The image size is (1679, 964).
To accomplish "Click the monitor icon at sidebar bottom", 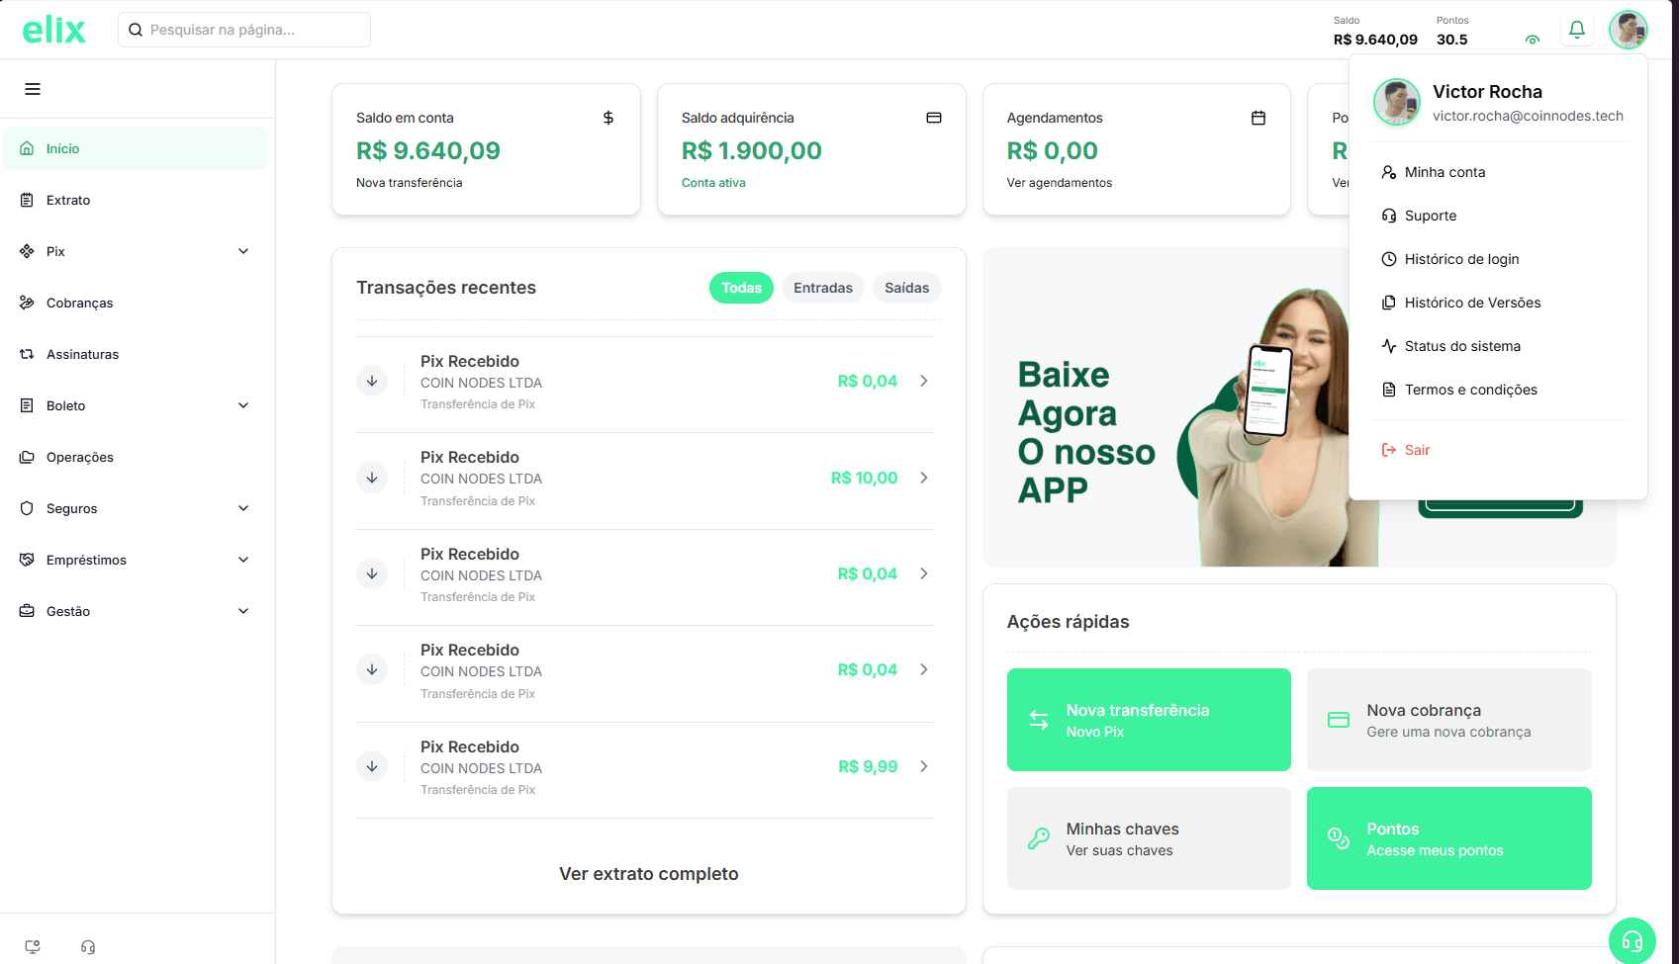I will [x=33, y=947].
